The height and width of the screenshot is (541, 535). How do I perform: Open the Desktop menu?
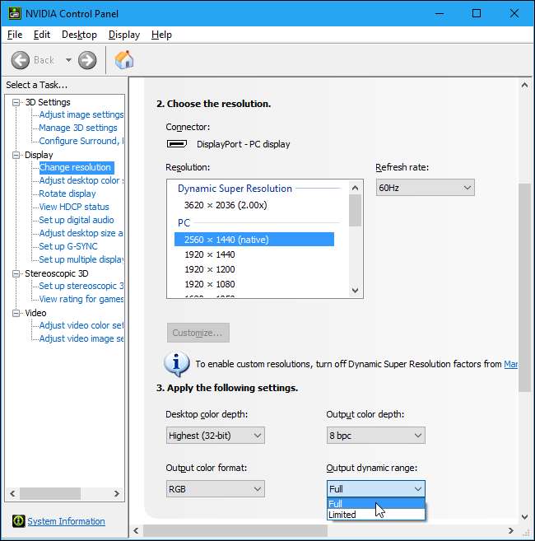(x=79, y=35)
